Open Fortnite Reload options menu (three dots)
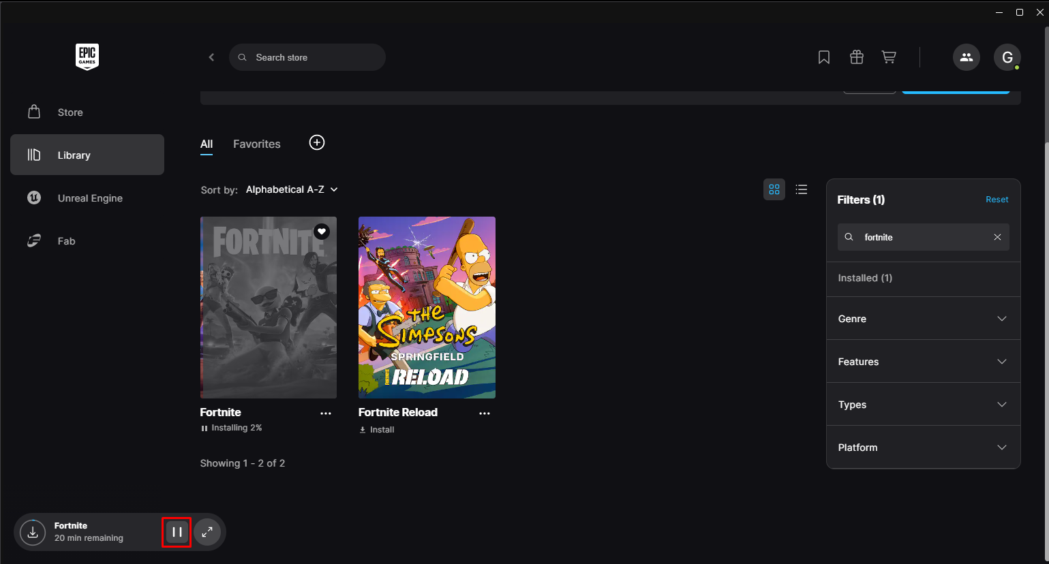The image size is (1049, 564). pyautogui.click(x=485, y=413)
